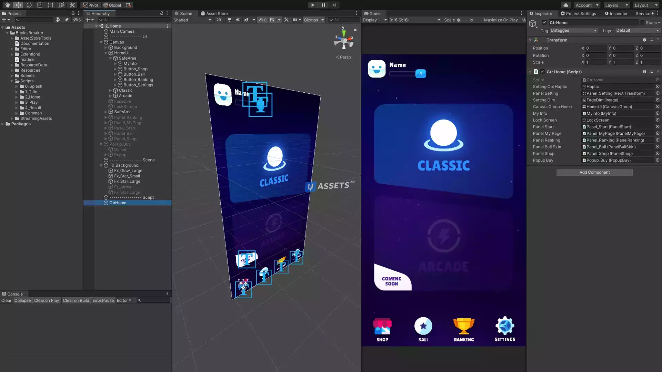Select the Scale tool
The height and width of the screenshot is (372, 662).
pos(40,5)
